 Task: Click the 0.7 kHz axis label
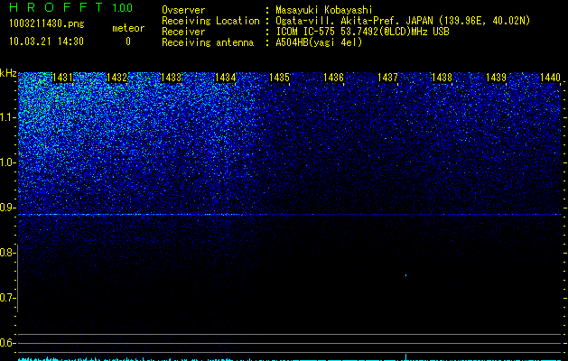7,298
